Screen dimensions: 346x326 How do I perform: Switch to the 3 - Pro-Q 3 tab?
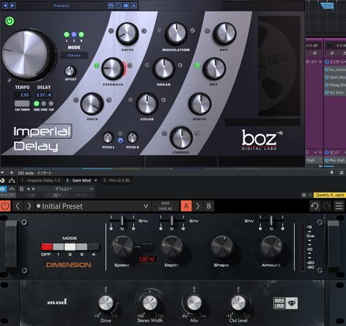pos(116,180)
